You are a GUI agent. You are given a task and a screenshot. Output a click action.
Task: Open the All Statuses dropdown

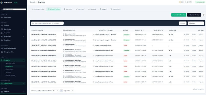tap(196, 23)
